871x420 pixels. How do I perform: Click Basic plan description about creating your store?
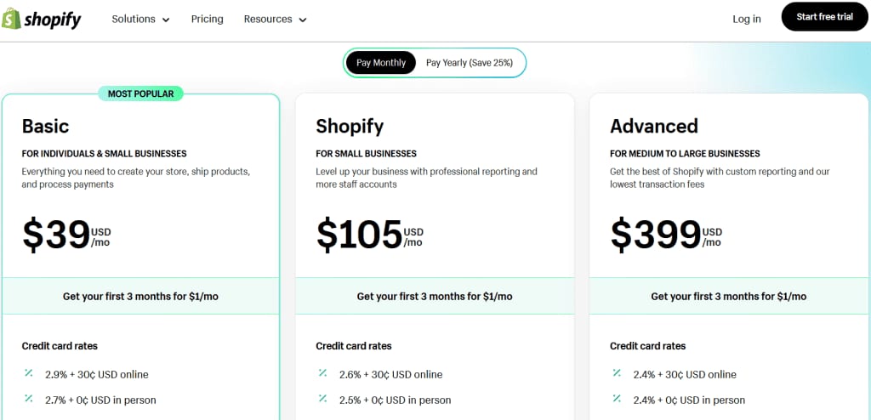(x=136, y=178)
